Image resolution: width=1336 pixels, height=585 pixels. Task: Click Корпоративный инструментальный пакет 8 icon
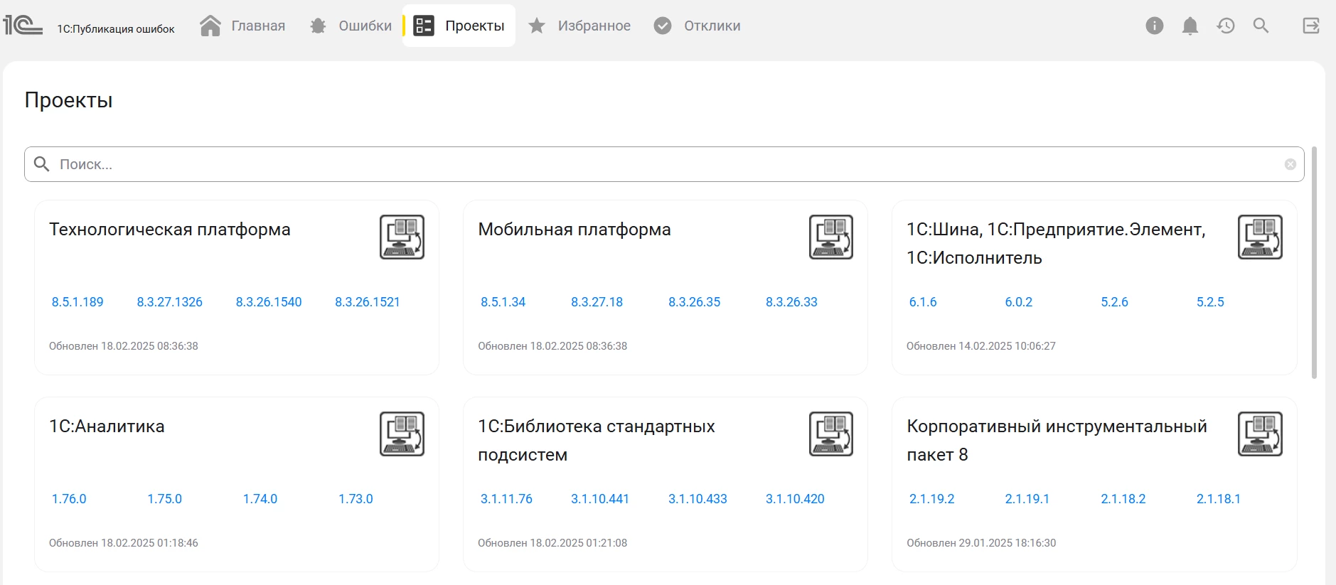pyautogui.click(x=1260, y=434)
